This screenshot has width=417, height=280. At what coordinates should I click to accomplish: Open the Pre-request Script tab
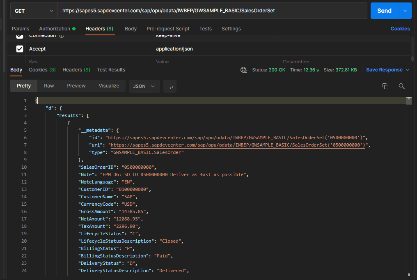[x=168, y=29]
